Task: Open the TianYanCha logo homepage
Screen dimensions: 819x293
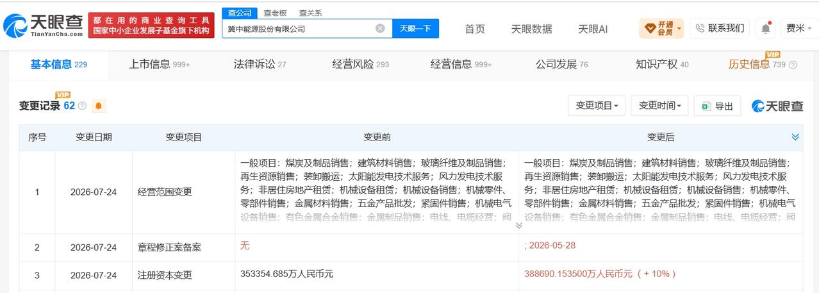Action: tap(42, 25)
